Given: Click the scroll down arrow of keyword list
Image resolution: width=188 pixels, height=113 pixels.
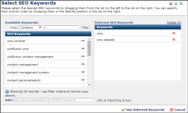Looking at the screenshot, I should (89, 85).
